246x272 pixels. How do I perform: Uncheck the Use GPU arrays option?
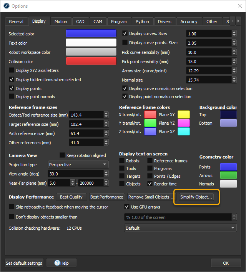(x=126, y=207)
